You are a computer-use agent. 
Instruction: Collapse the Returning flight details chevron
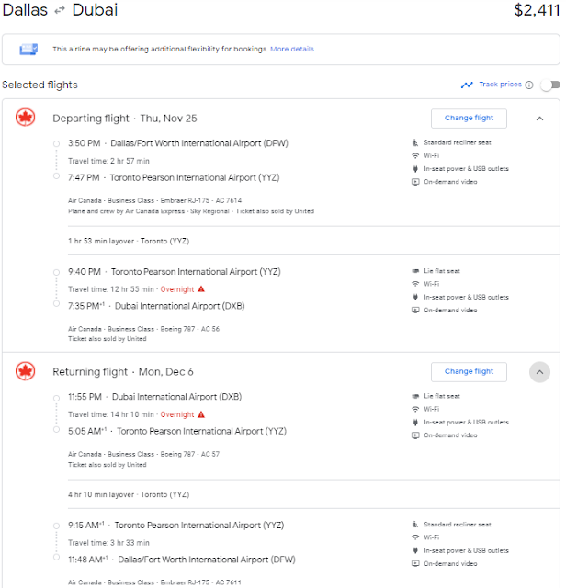pos(539,372)
